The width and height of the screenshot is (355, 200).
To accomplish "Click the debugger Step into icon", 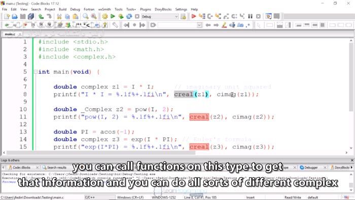I will coord(218,16).
